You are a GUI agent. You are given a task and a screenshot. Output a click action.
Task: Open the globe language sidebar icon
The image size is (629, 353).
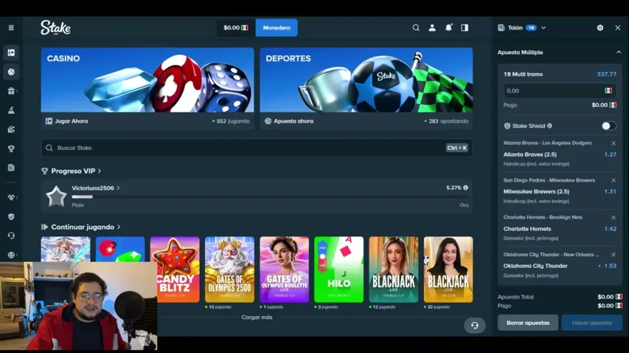(x=11, y=255)
